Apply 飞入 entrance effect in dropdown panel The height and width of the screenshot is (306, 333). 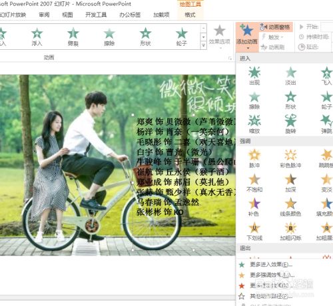pos(326,76)
